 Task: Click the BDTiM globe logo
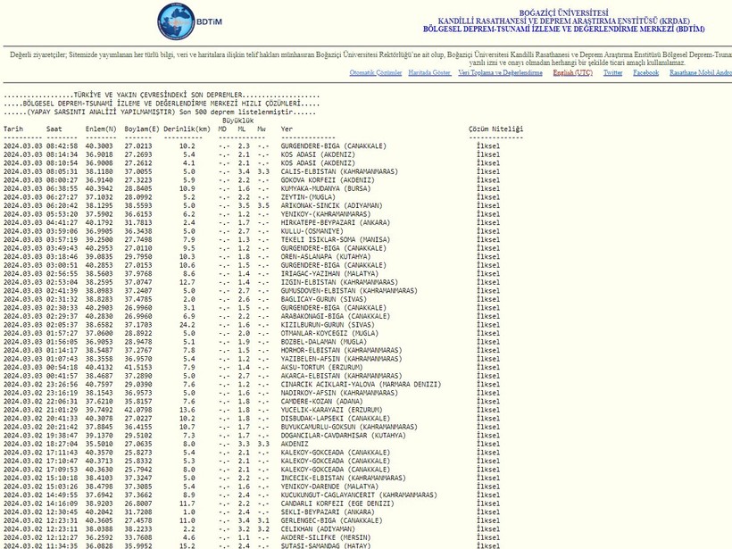tap(177, 21)
